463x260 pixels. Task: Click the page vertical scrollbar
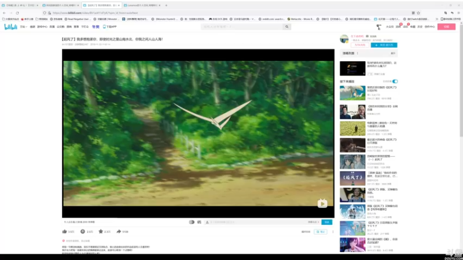(461, 80)
